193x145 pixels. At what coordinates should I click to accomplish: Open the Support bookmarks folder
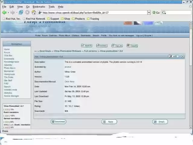53,19
